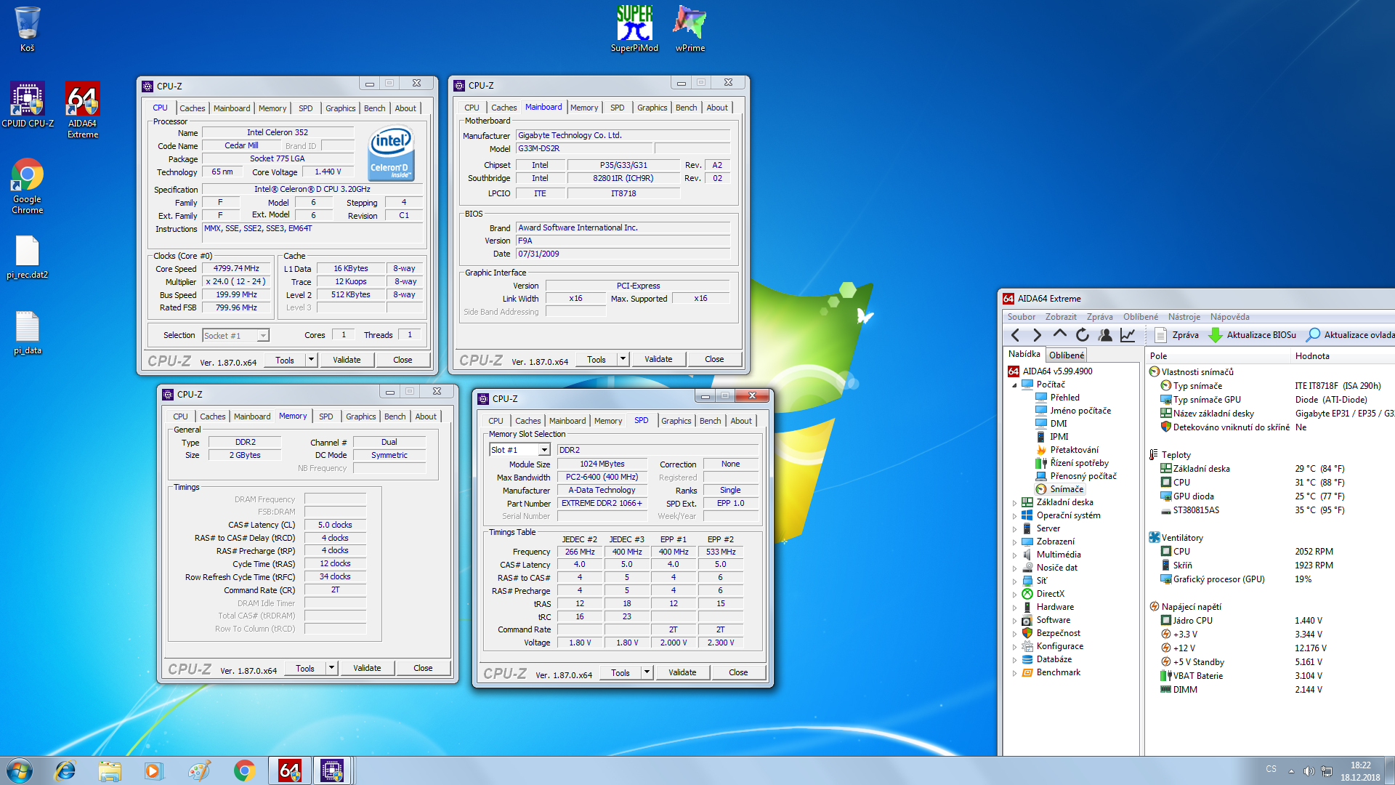Open AIDA64 Soubor menu
This screenshot has height=785, width=1395.
(1021, 317)
